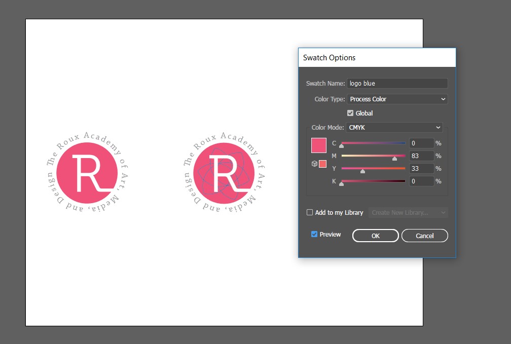The width and height of the screenshot is (511, 344).
Task: Open the Color Type dropdown
Action: [x=397, y=99]
